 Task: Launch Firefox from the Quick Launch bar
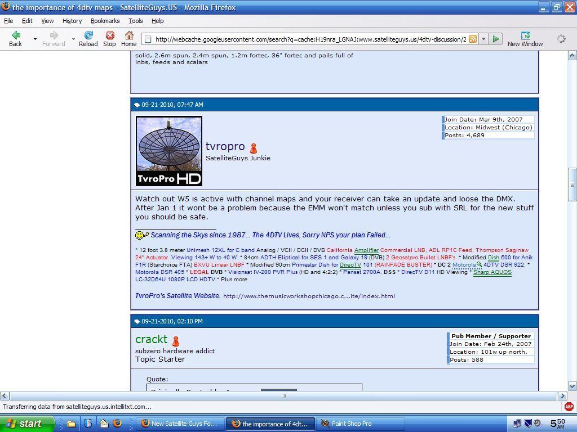[117, 424]
